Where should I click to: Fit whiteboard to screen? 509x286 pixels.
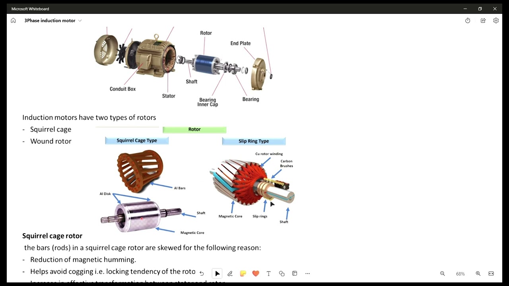coord(491,274)
